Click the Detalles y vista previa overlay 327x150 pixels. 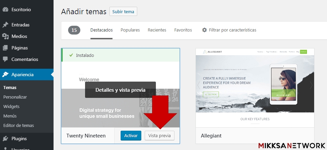click(120, 90)
